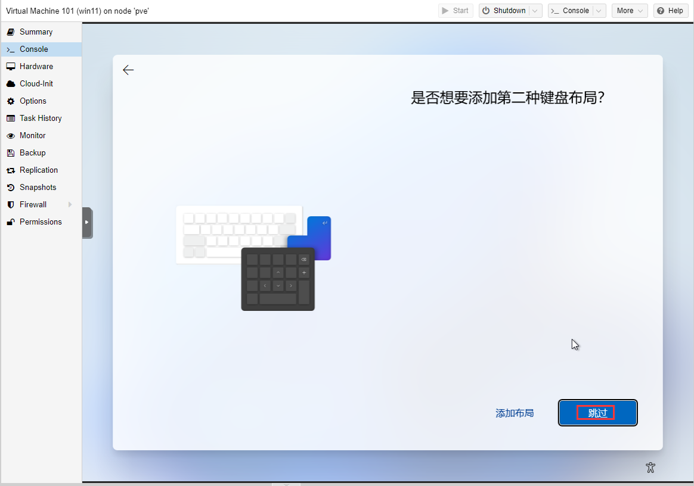The width and height of the screenshot is (694, 486).
Task: Go back using the arrow in setup
Action: click(128, 70)
